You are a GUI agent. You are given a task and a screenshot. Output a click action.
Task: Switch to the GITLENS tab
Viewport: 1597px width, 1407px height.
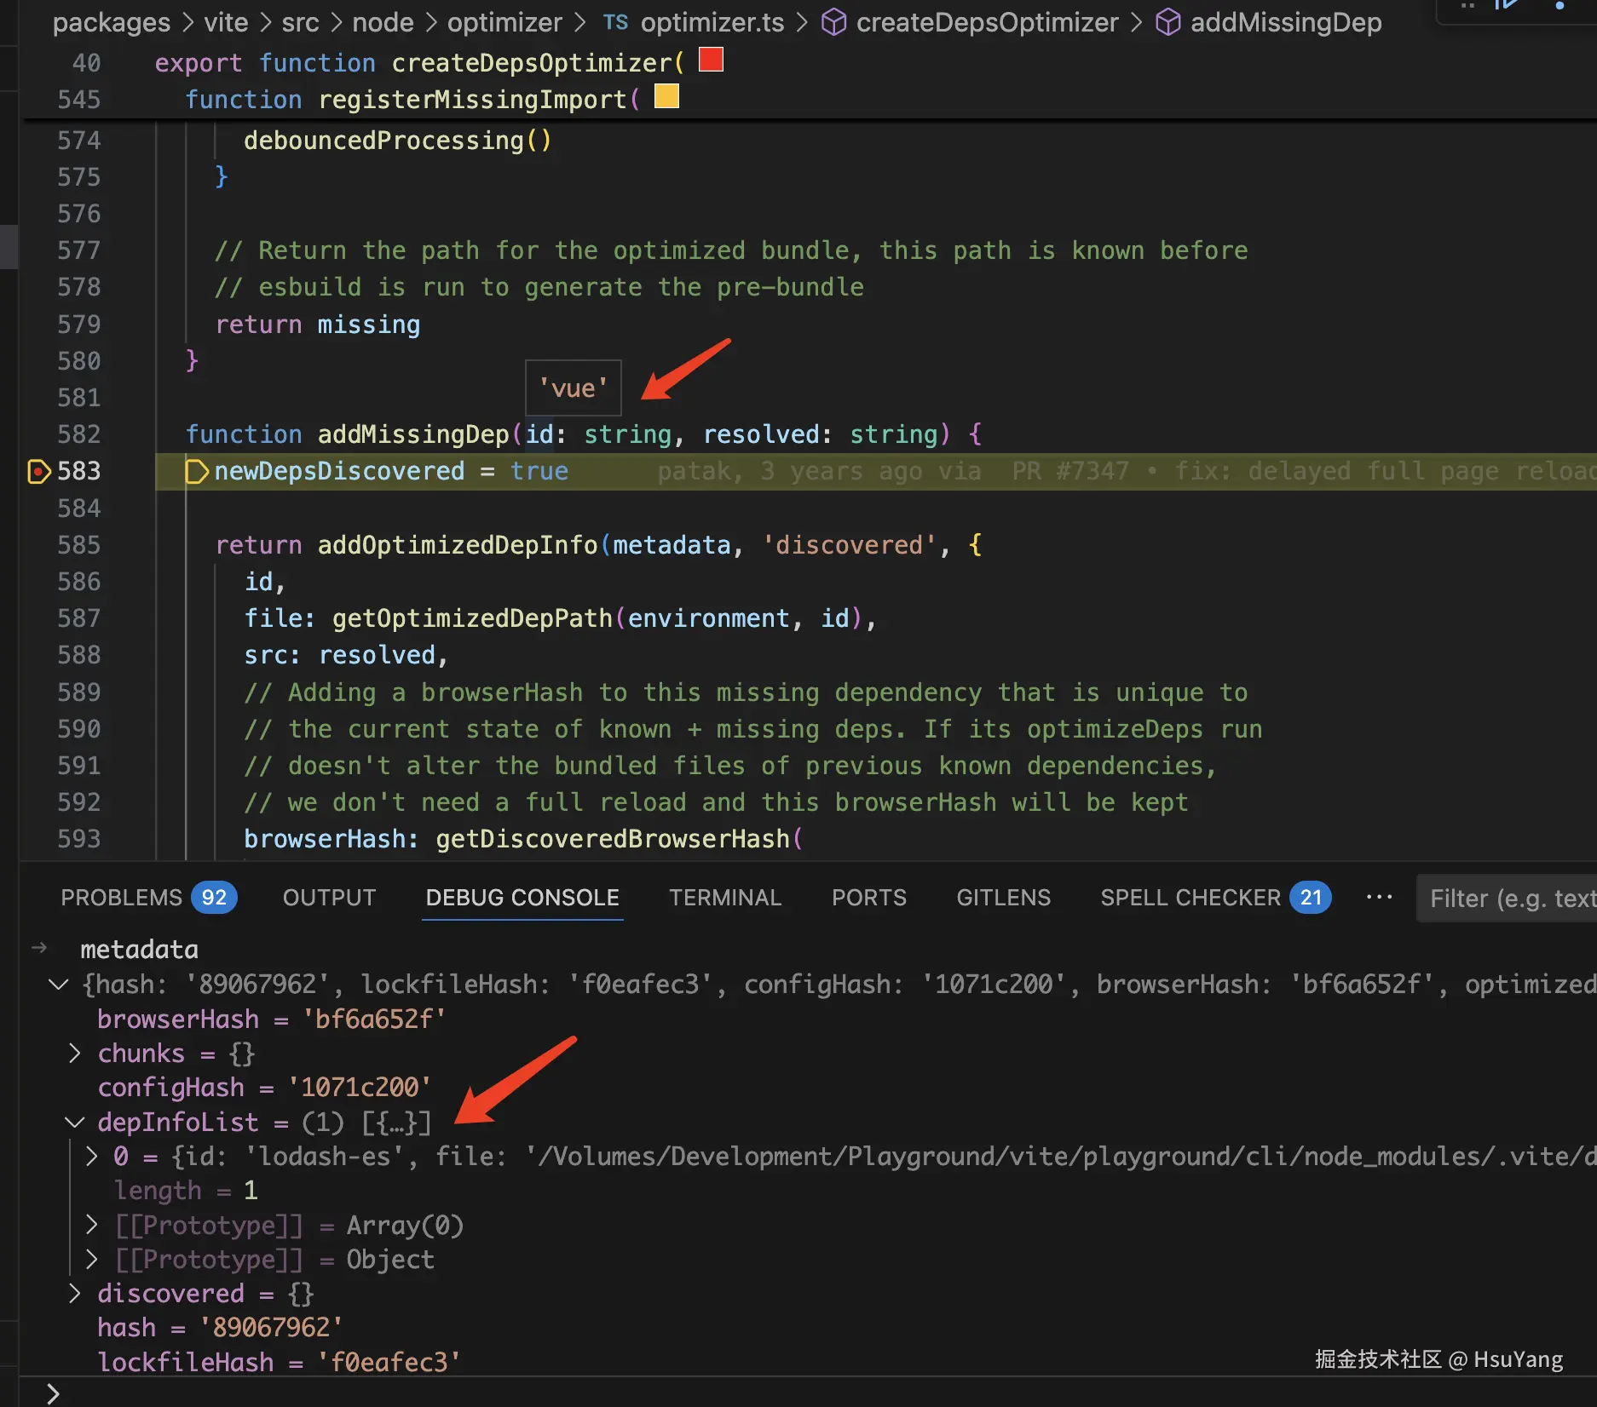click(x=1003, y=898)
